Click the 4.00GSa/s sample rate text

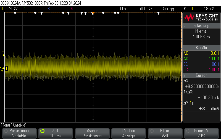pyautogui.click(x=201, y=37)
